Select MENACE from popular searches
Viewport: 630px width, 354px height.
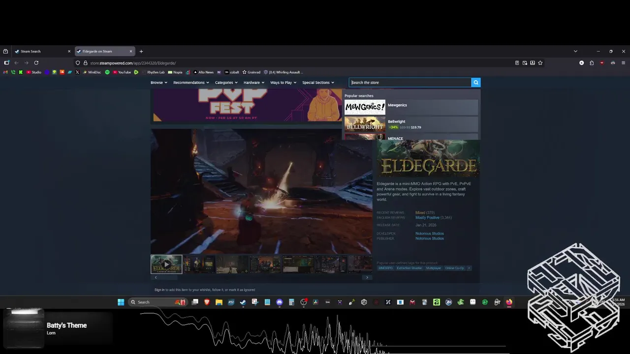[x=411, y=137]
